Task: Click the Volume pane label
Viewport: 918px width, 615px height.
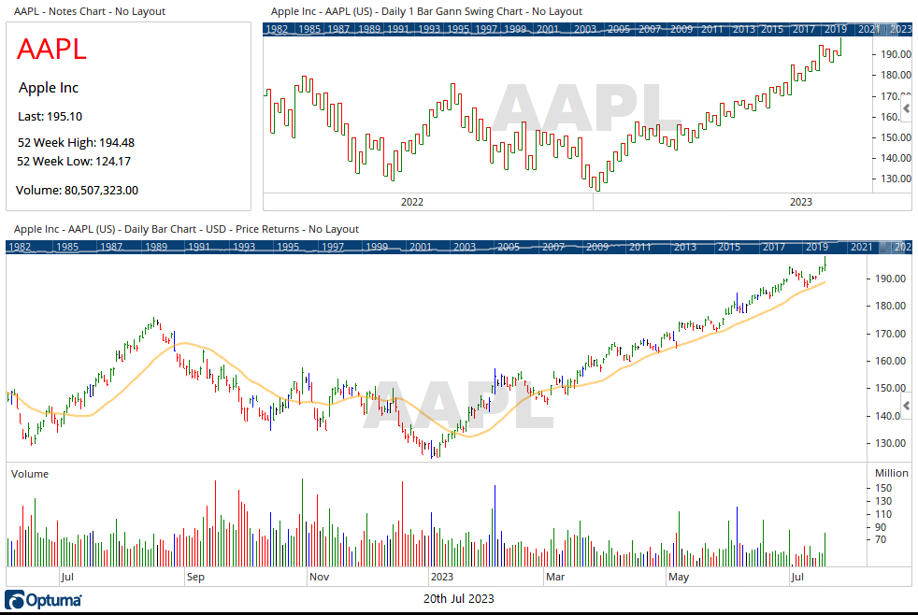Action: click(30, 474)
